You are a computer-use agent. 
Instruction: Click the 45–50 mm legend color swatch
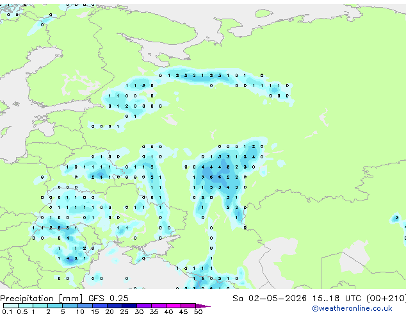(188, 306)
